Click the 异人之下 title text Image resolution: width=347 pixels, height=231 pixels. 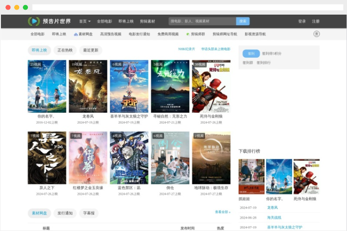tap(47, 188)
